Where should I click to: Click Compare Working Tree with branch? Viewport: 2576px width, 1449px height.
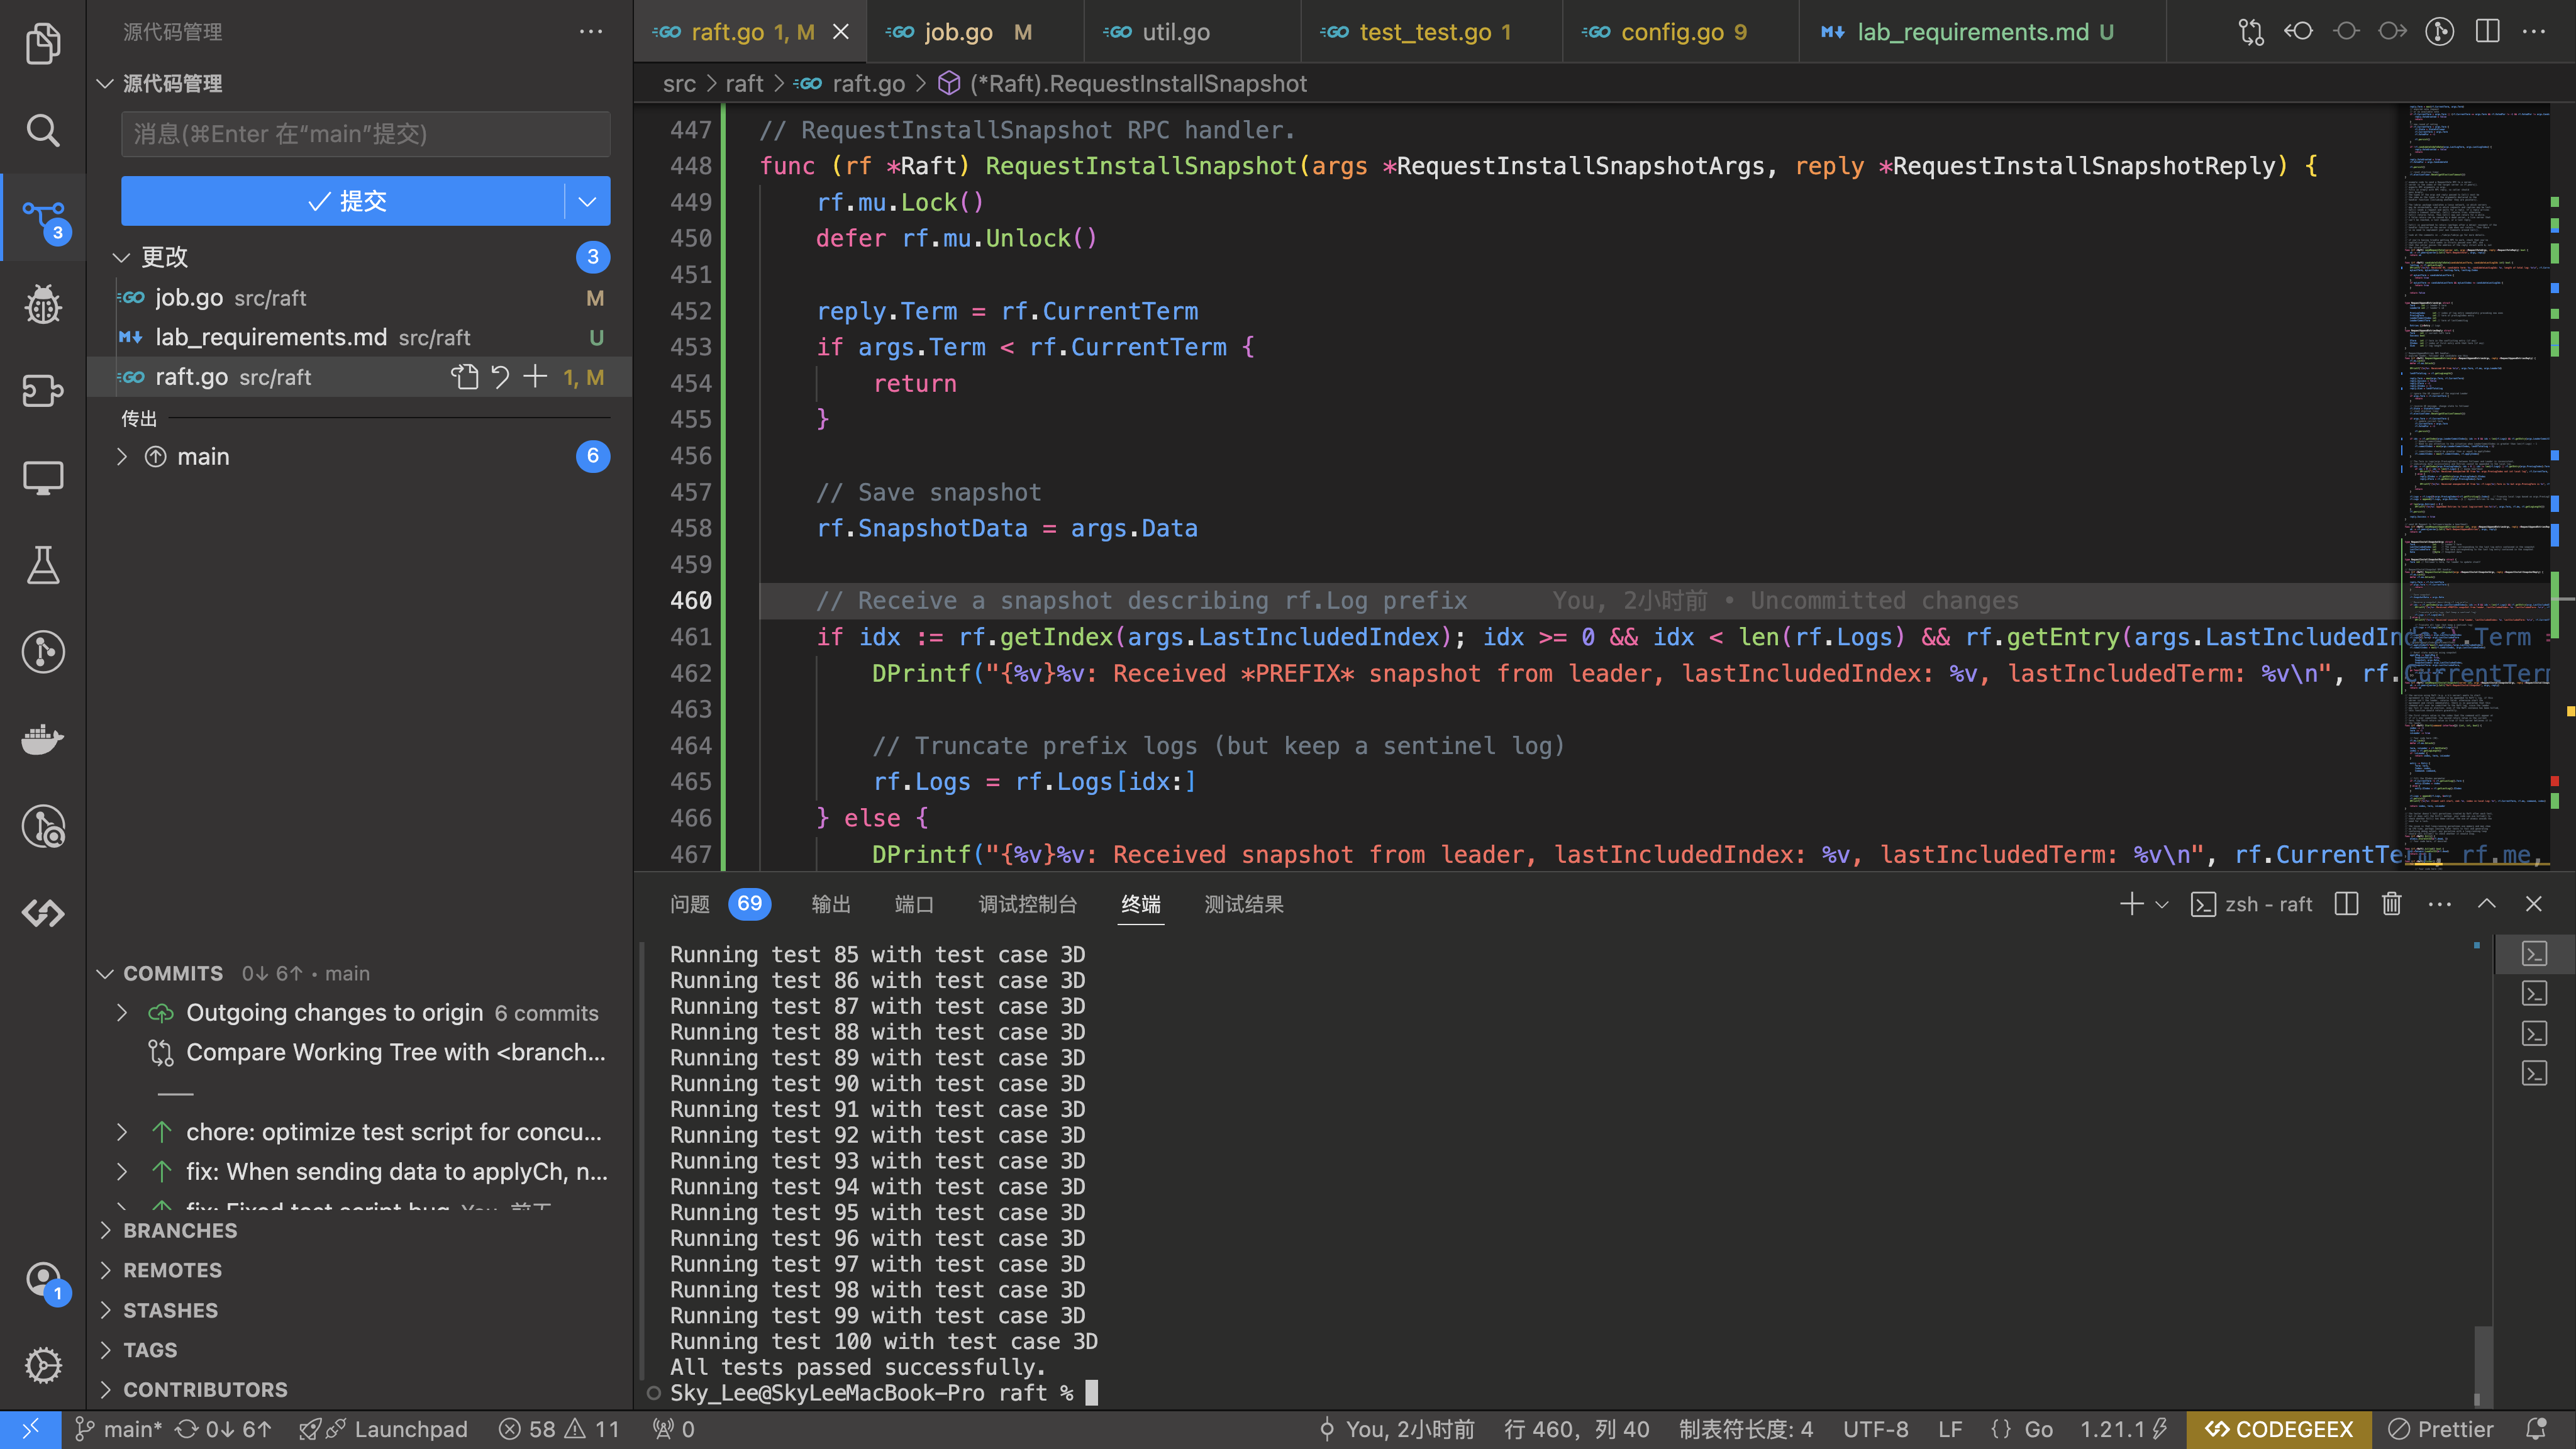coord(395,1052)
